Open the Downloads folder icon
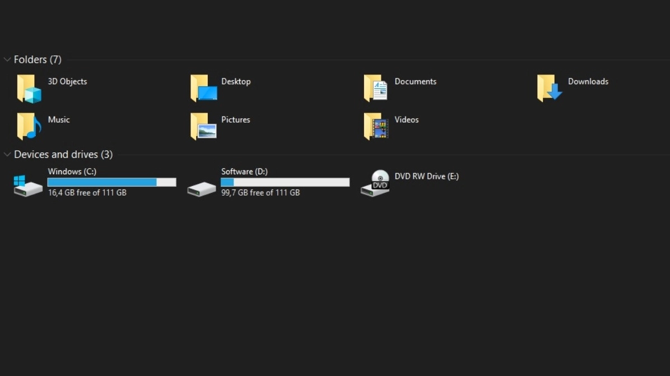This screenshot has height=376, width=670. pyautogui.click(x=548, y=88)
